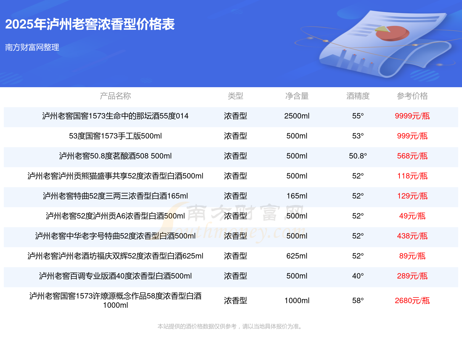Click '52°' in the 89元/瓶 row

(358, 256)
